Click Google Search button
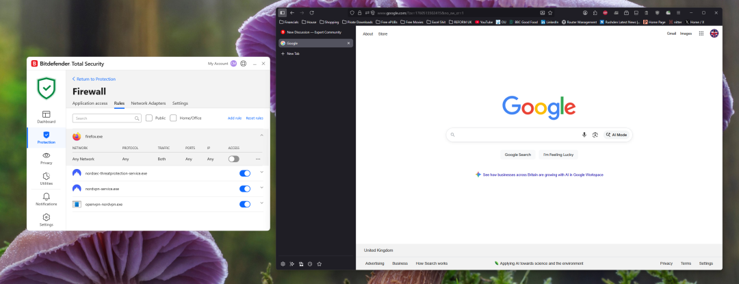This screenshot has width=739, height=284. point(517,155)
